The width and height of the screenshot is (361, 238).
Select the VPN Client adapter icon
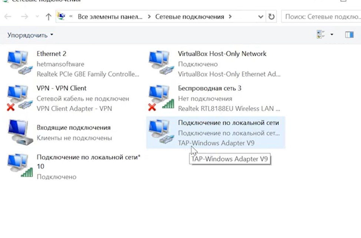tap(20, 97)
